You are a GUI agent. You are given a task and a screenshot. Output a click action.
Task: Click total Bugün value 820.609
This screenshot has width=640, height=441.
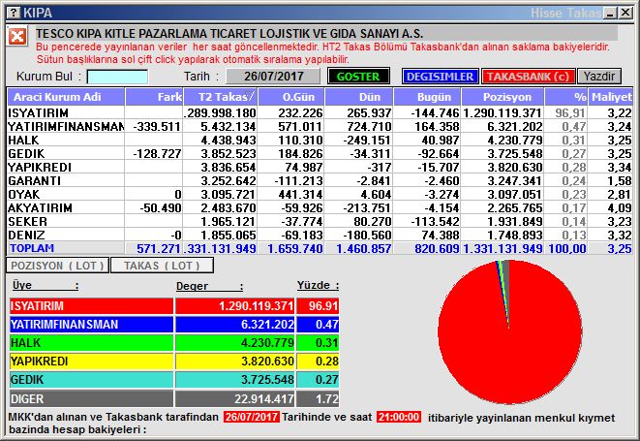pos(437,248)
